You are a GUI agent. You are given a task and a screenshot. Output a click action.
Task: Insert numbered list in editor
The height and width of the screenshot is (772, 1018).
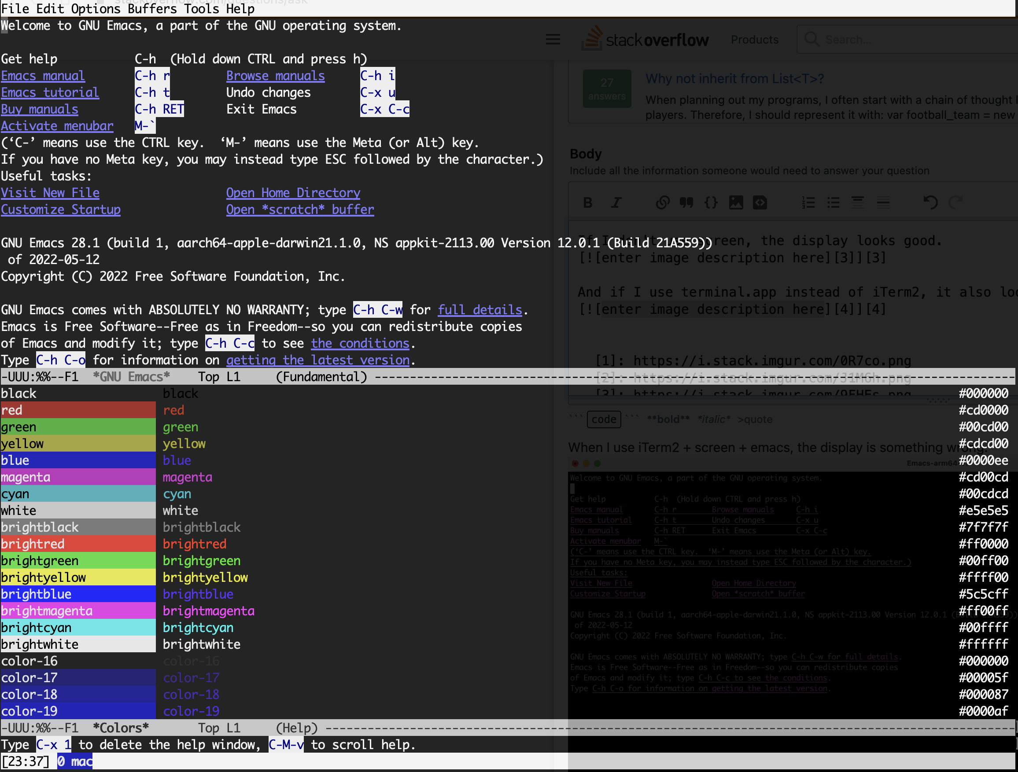coord(808,202)
